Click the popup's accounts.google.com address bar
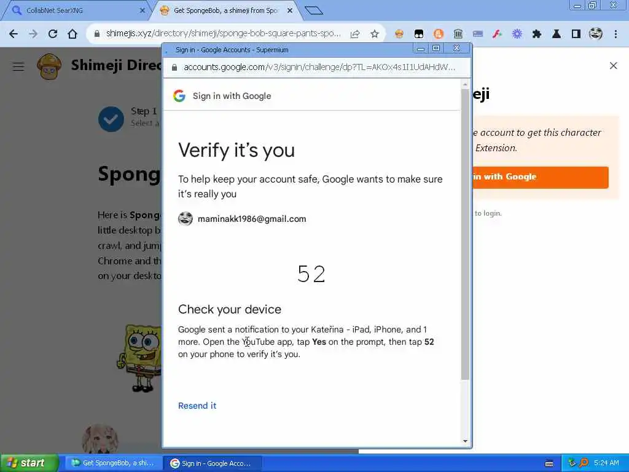The width and height of the screenshot is (629, 472). 319,68
